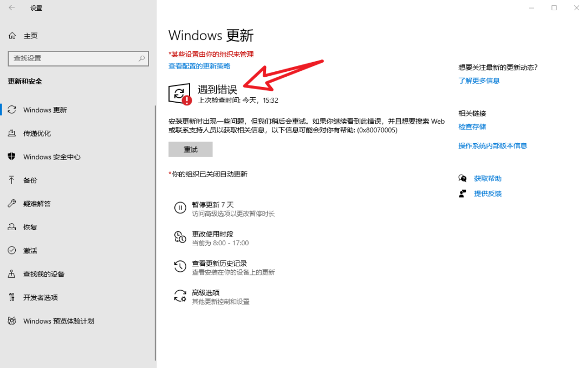Viewport: 585px width, 368px height.
Task: Click the 查看更新历史记录 option text
Action: point(219,264)
